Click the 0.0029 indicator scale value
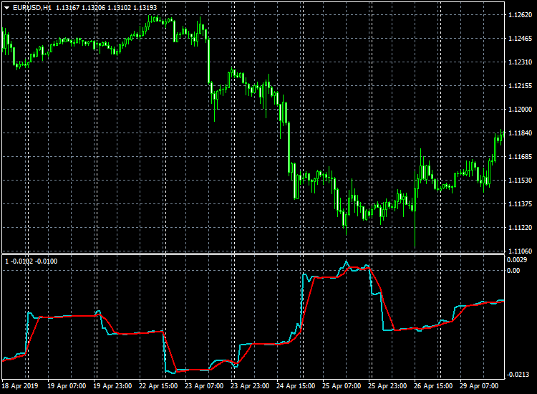 click(x=517, y=260)
